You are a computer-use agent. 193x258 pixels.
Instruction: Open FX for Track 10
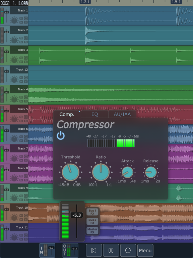pos(21,216)
